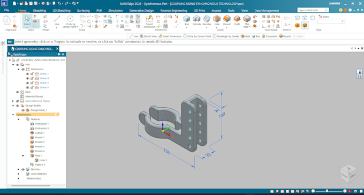
Task: Hide Design Body_1
Action: point(22,110)
